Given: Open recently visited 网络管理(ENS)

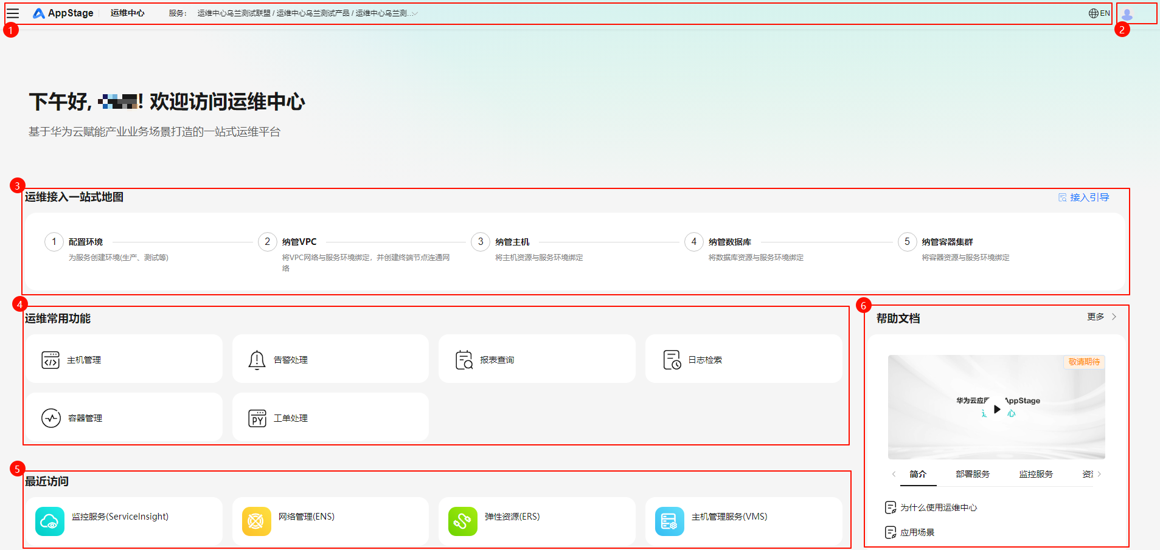Looking at the screenshot, I should coord(330,521).
